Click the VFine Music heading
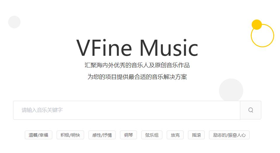The height and width of the screenshot is (153, 280). pyautogui.click(x=137, y=48)
